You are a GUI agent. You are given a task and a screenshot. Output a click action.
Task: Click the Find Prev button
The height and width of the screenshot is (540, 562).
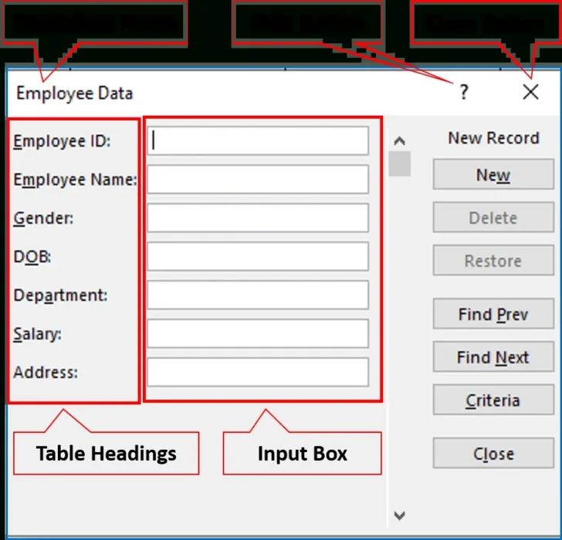493,314
